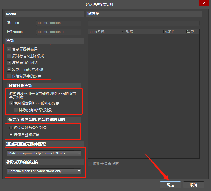Open Match Components By Channel Offsets dropdown
The image size is (211, 191).
coord(44,153)
